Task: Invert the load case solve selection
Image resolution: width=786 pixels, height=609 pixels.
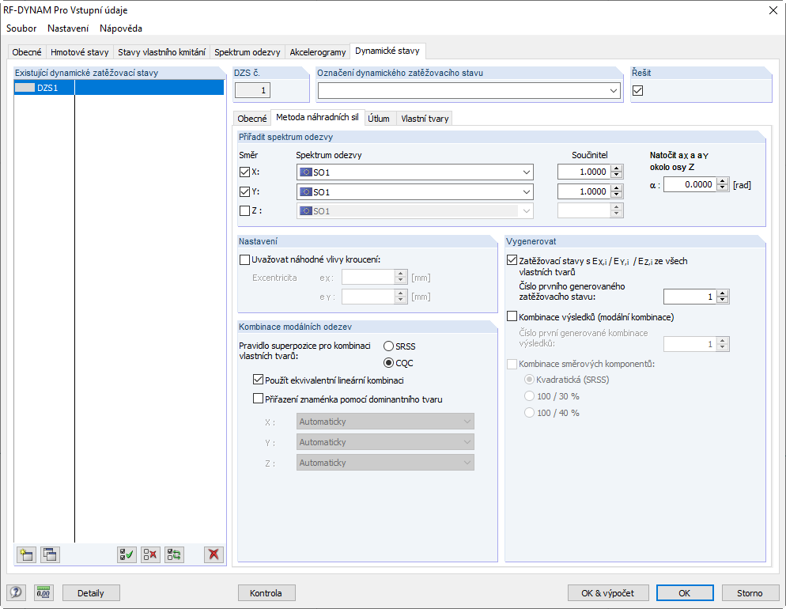Action: click(174, 554)
